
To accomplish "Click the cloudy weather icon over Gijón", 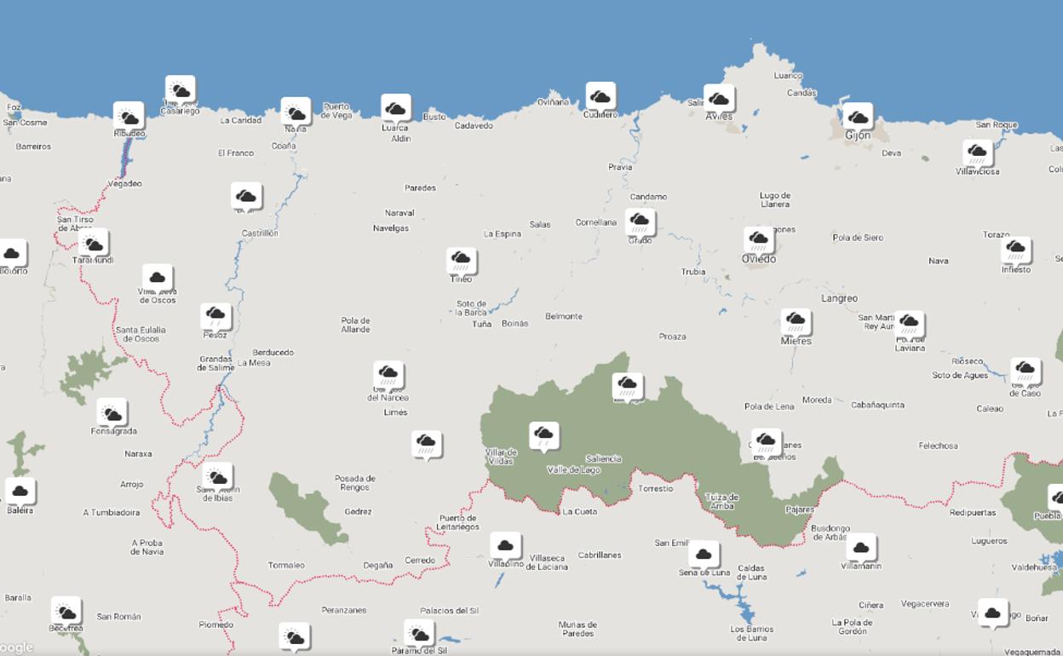I will pos(857,118).
